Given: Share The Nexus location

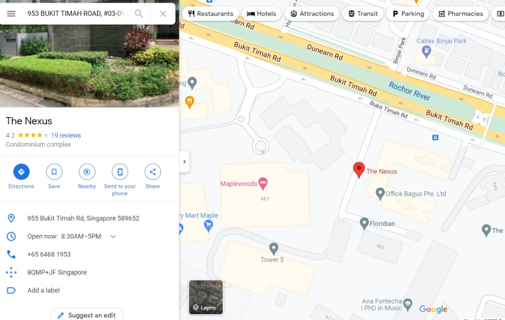Looking at the screenshot, I should pyautogui.click(x=153, y=176).
